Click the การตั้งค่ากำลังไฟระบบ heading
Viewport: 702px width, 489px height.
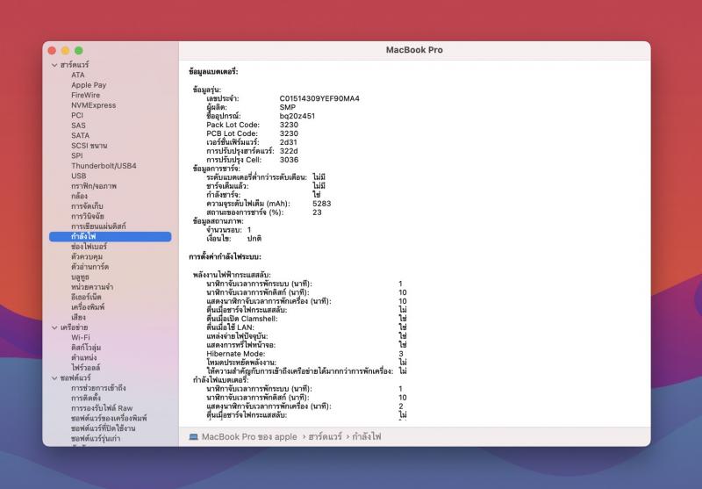pos(225,257)
